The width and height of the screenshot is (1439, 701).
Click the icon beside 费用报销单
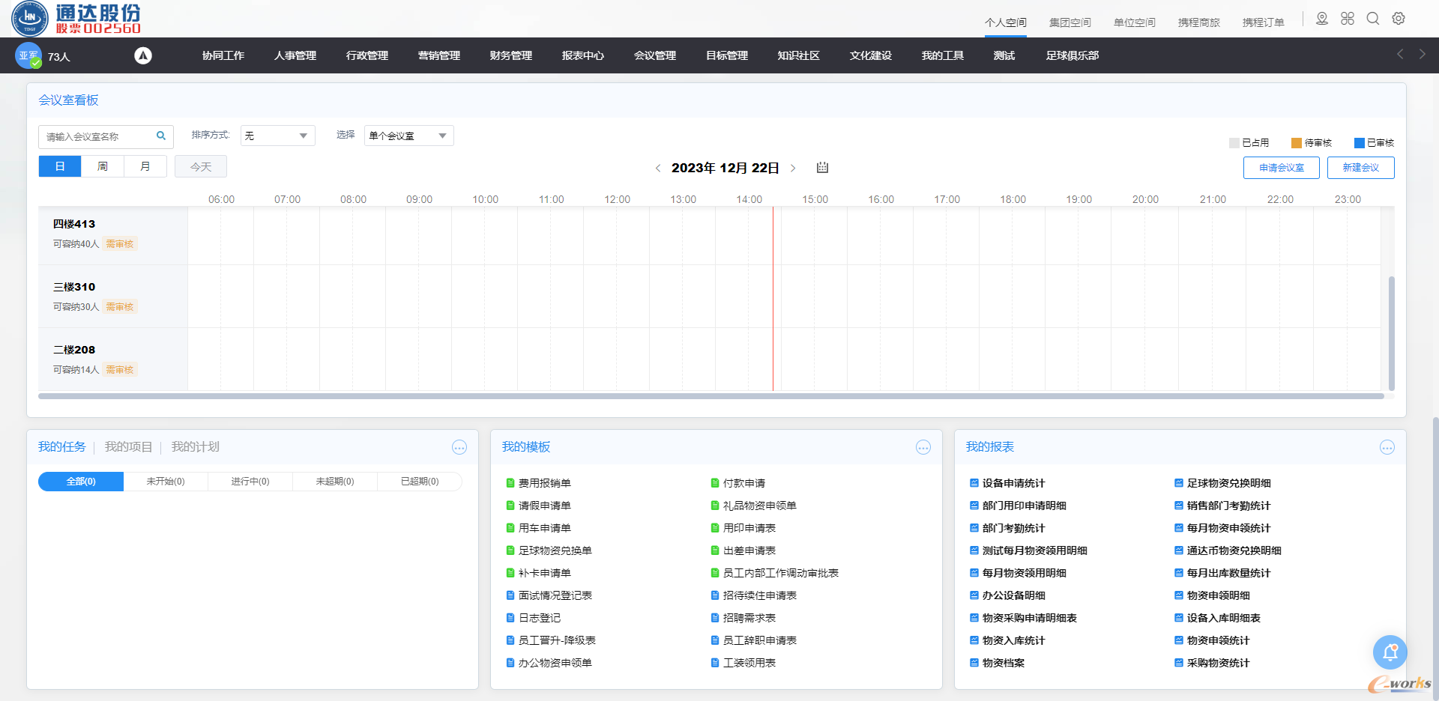pyautogui.click(x=510, y=484)
